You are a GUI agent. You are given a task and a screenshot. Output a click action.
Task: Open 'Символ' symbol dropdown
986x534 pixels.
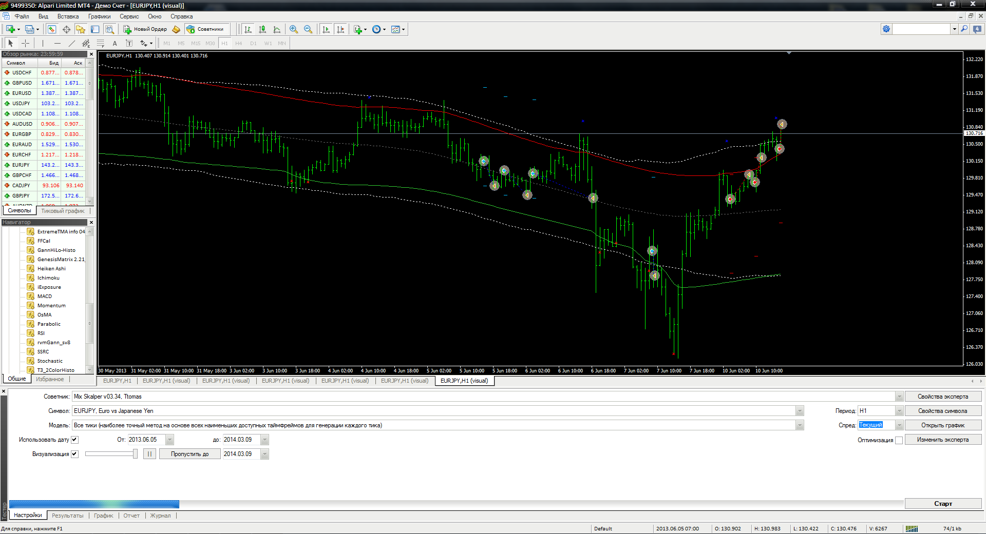pos(800,411)
